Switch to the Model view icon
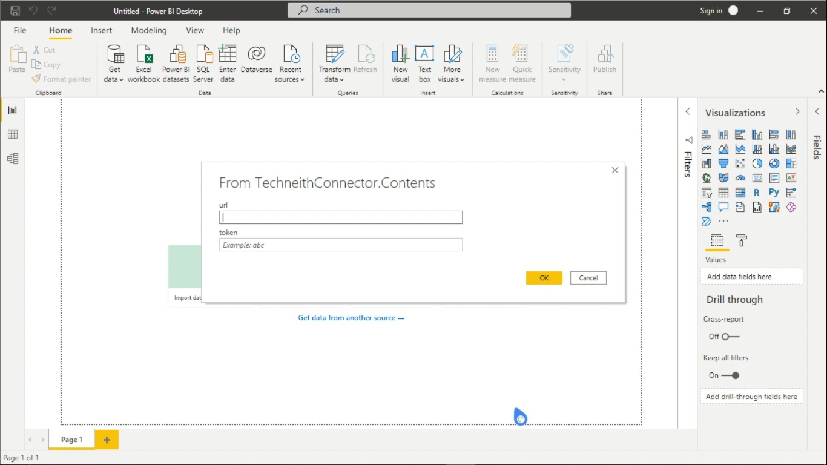827x465 pixels. click(13, 159)
